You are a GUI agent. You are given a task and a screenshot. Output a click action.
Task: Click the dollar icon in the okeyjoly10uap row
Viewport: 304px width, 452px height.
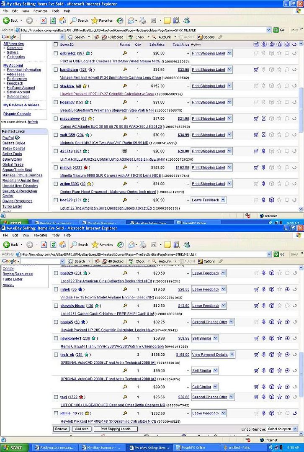[x=264, y=306]
